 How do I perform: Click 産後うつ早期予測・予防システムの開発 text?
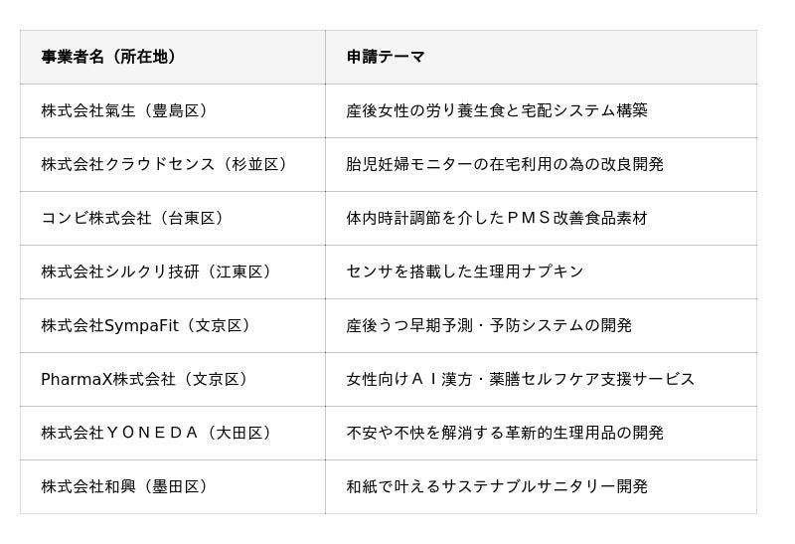pos(489,326)
